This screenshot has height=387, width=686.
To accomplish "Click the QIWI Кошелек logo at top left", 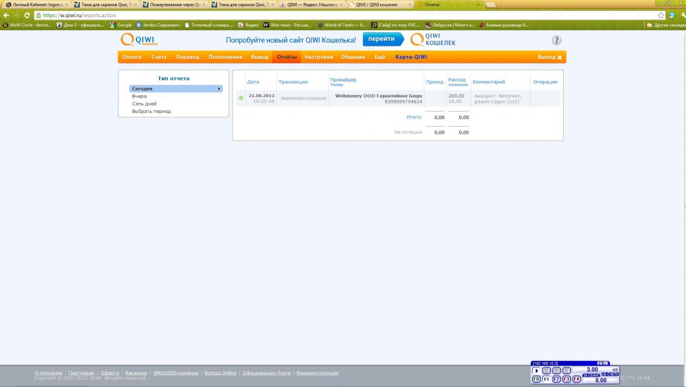I will pyautogui.click(x=139, y=40).
